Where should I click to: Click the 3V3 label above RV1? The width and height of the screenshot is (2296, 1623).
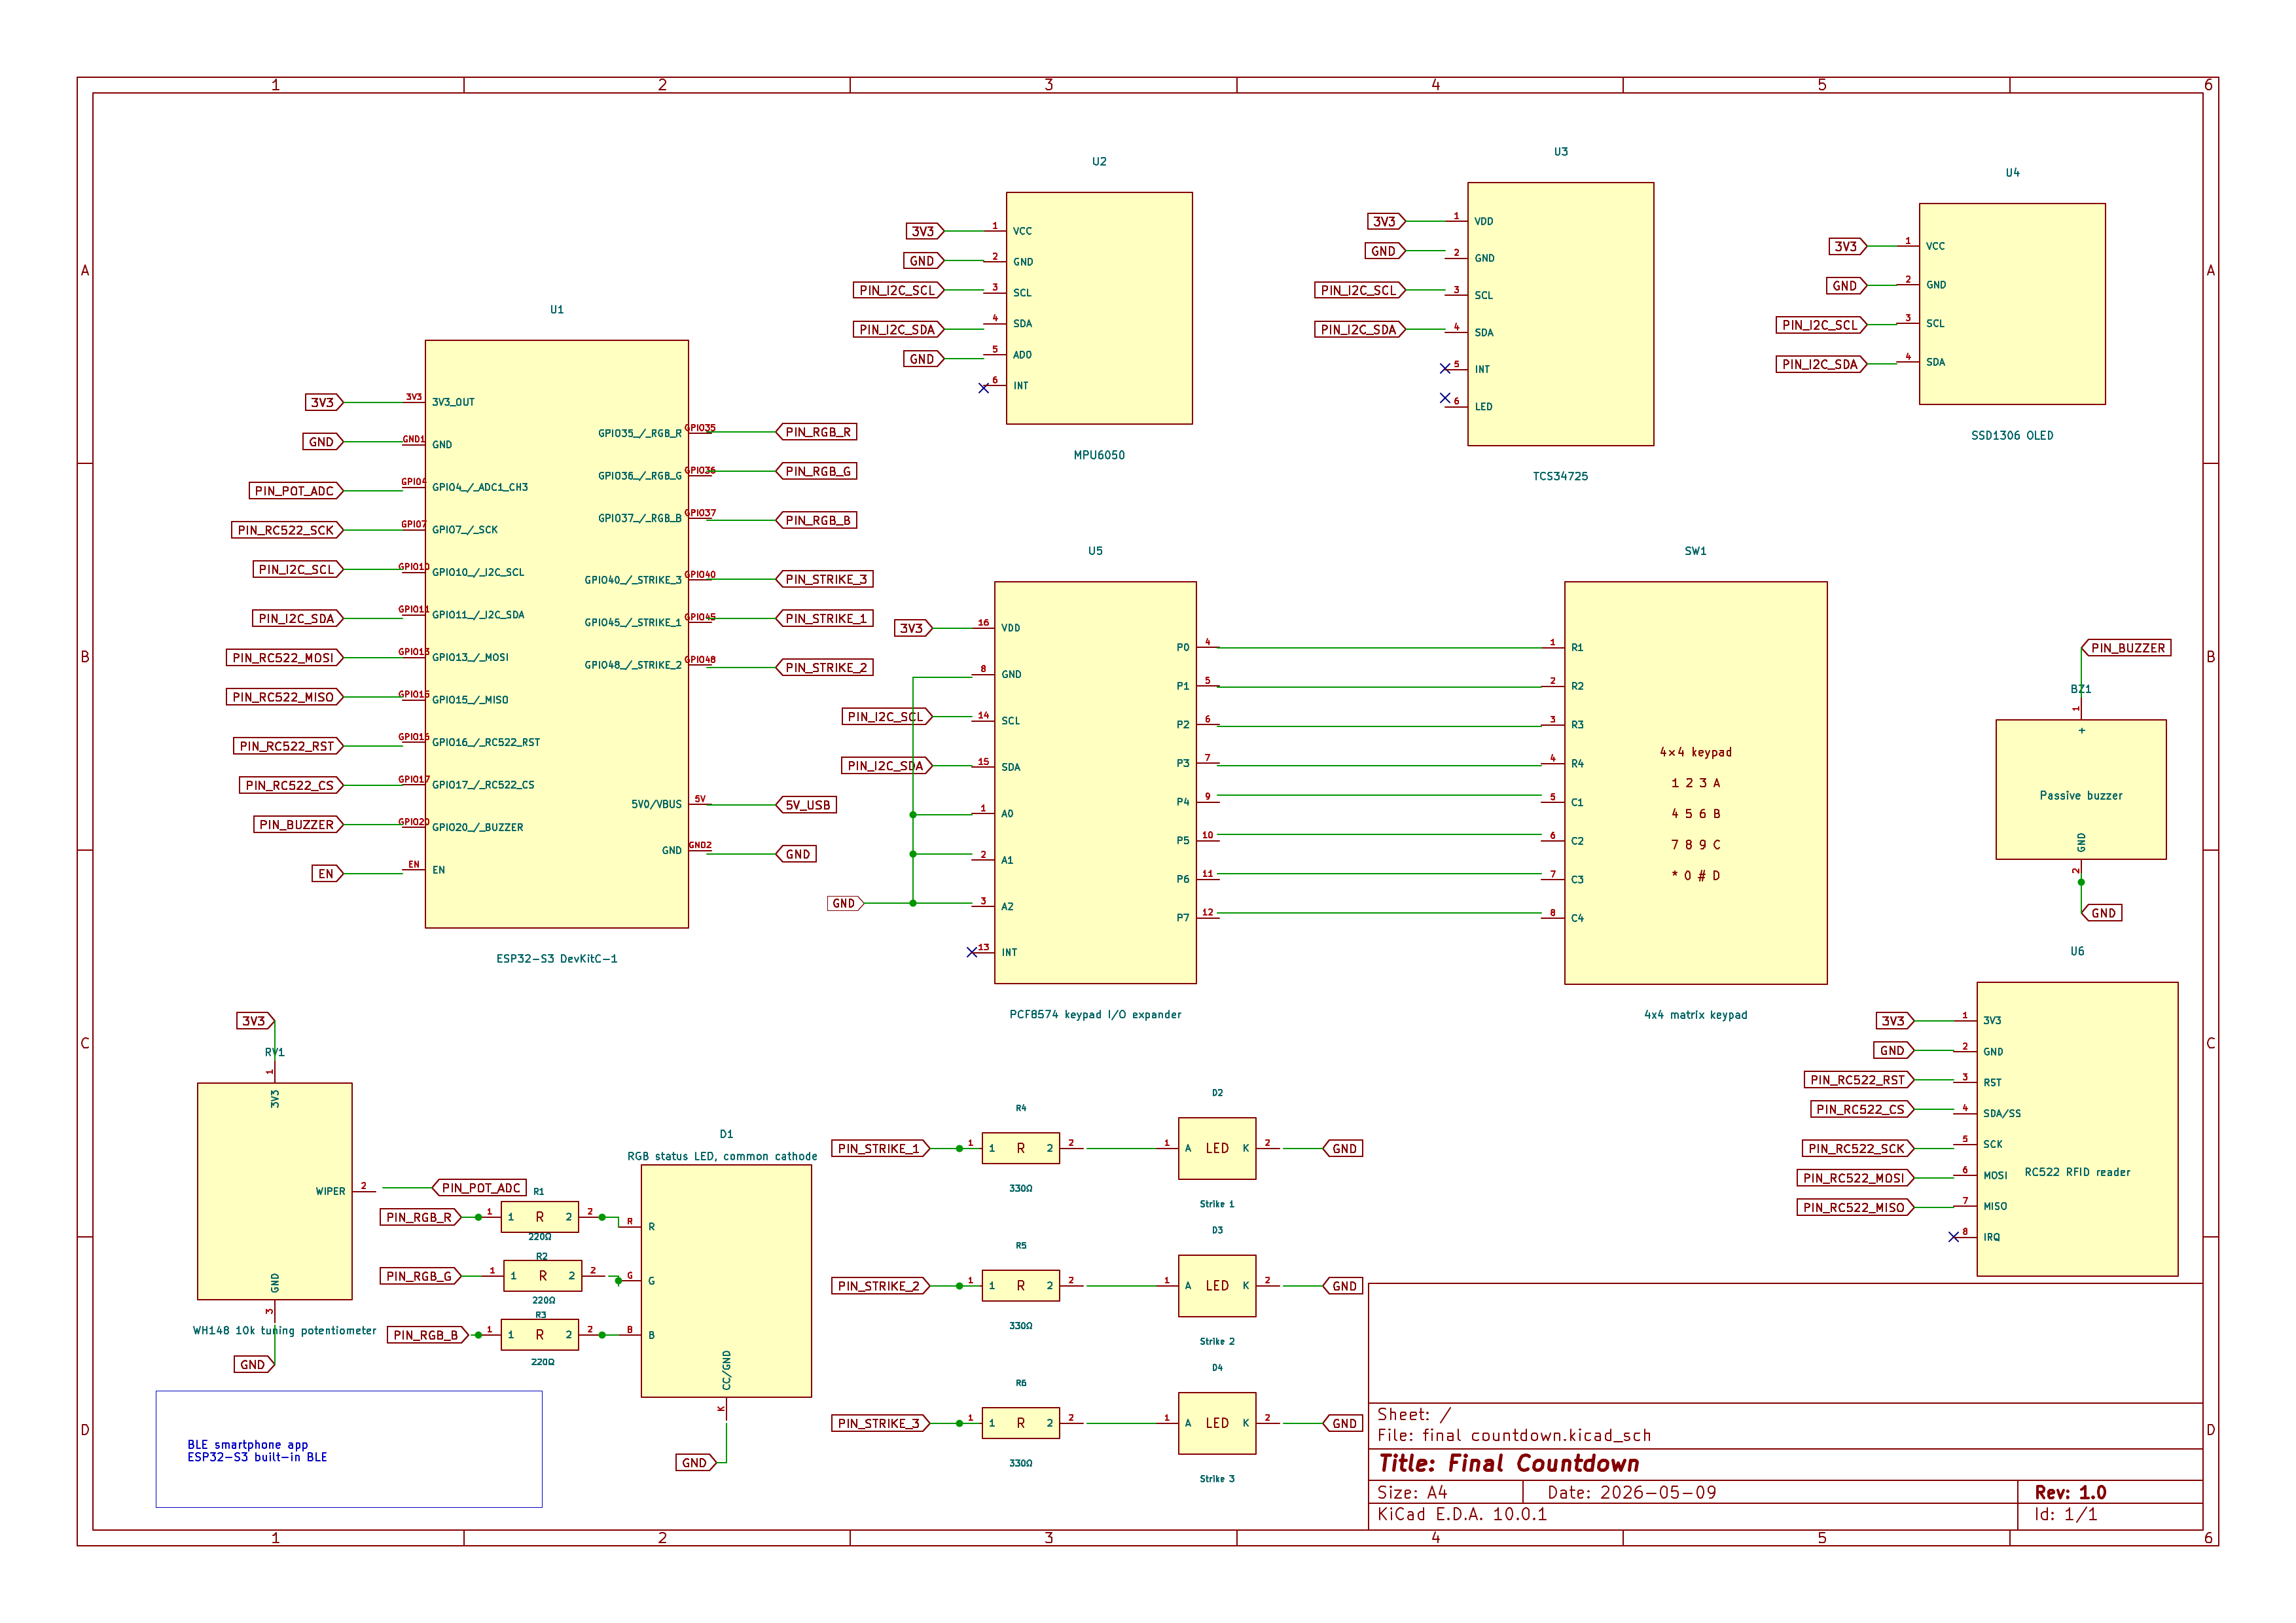(x=255, y=1021)
